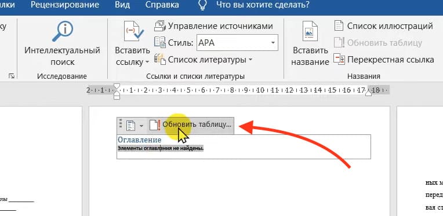Click the Оглавление heading in the document
443x216 pixels.
[139, 140]
